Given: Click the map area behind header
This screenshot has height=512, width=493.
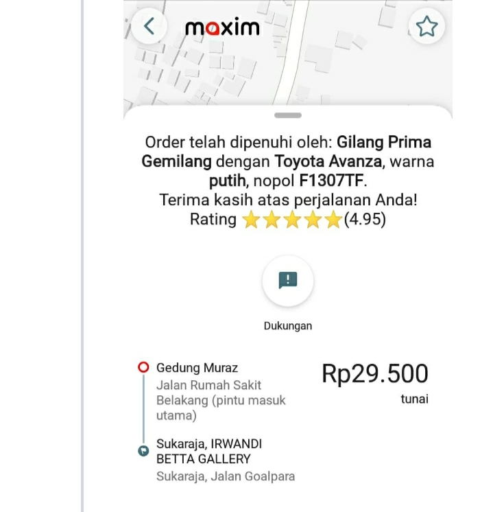Looking at the screenshot, I should coord(329,62).
